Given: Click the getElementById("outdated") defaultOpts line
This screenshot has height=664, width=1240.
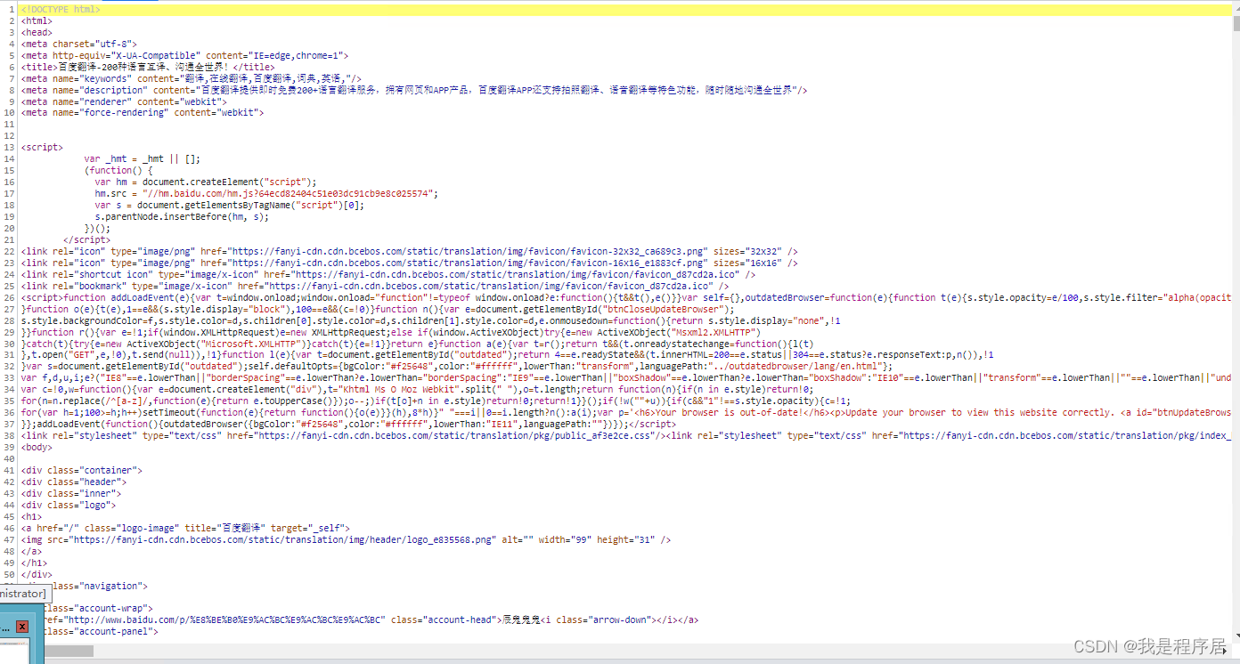Looking at the screenshot, I should [457, 367].
